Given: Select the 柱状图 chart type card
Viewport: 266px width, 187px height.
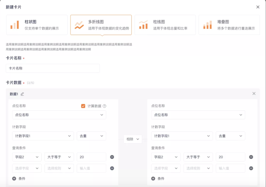Looking at the screenshot, I should pos(37,25).
